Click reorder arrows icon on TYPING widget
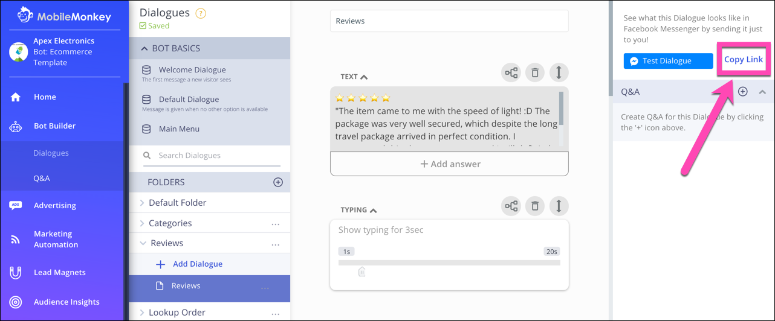775x321 pixels. pos(559,206)
